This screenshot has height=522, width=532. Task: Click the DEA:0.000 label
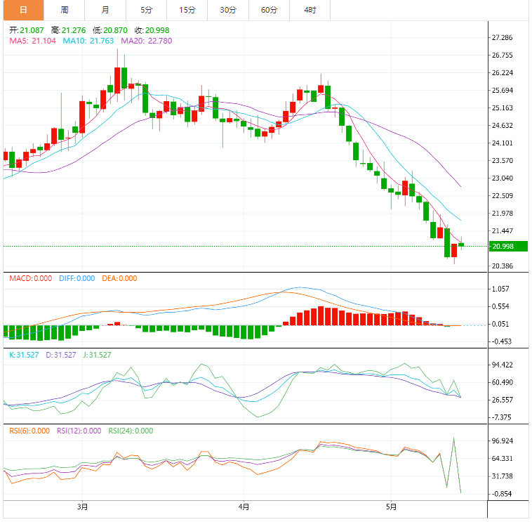119,278
